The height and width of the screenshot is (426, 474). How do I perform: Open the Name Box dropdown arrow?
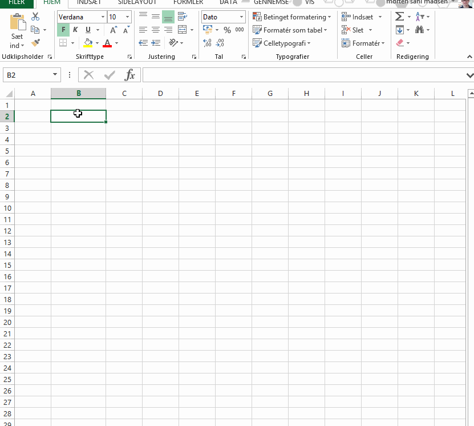click(55, 75)
